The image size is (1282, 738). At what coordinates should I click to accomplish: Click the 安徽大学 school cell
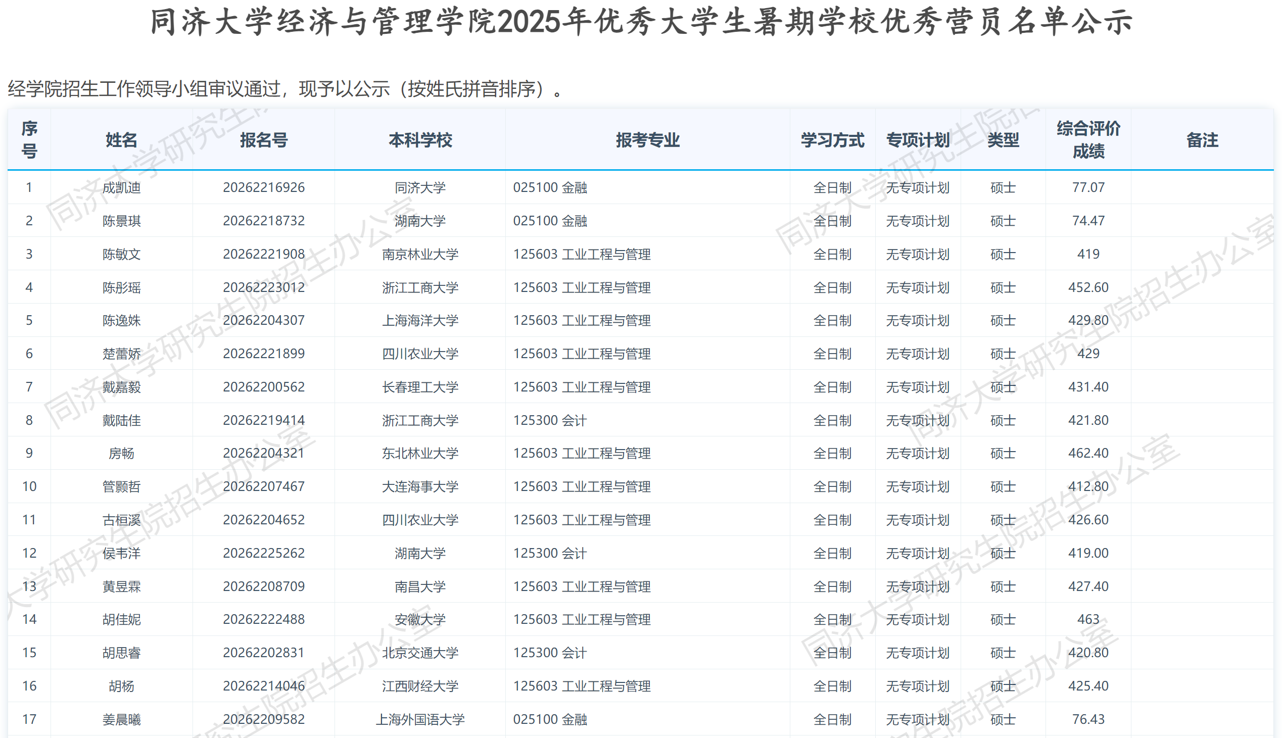(x=420, y=619)
